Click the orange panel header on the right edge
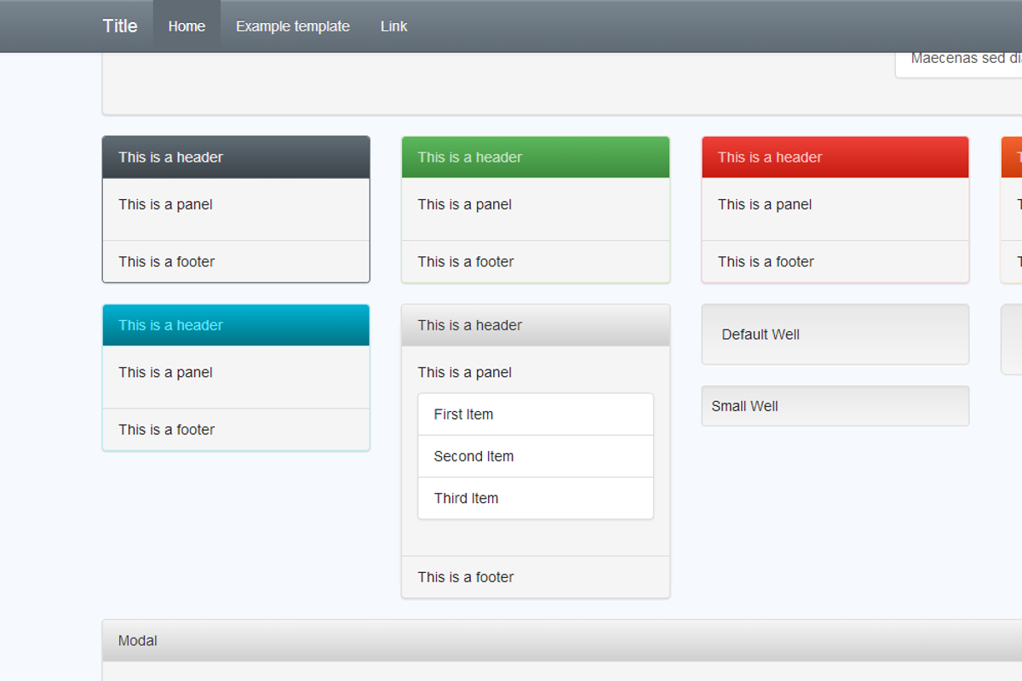This screenshot has height=681, width=1022. coord(1013,157)
